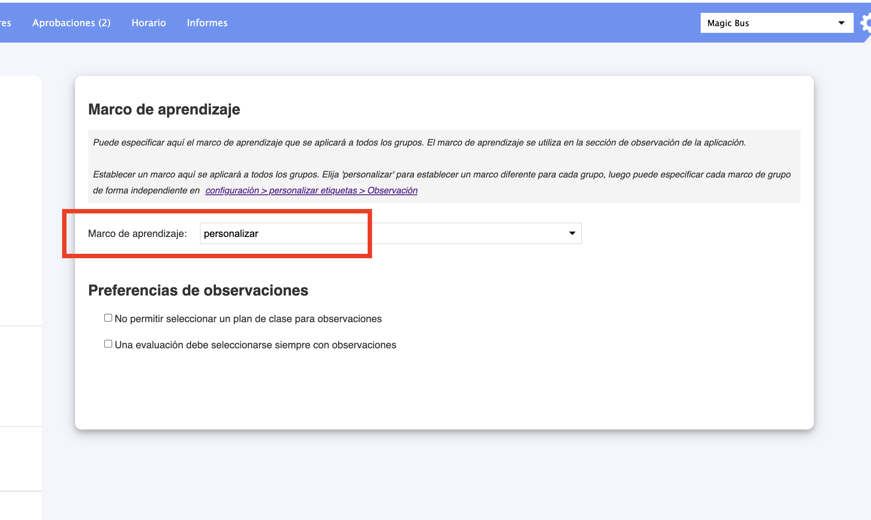Click the Magic Bus dropdown arrow
Screen dimensions: 871x520
coord(841,23)
